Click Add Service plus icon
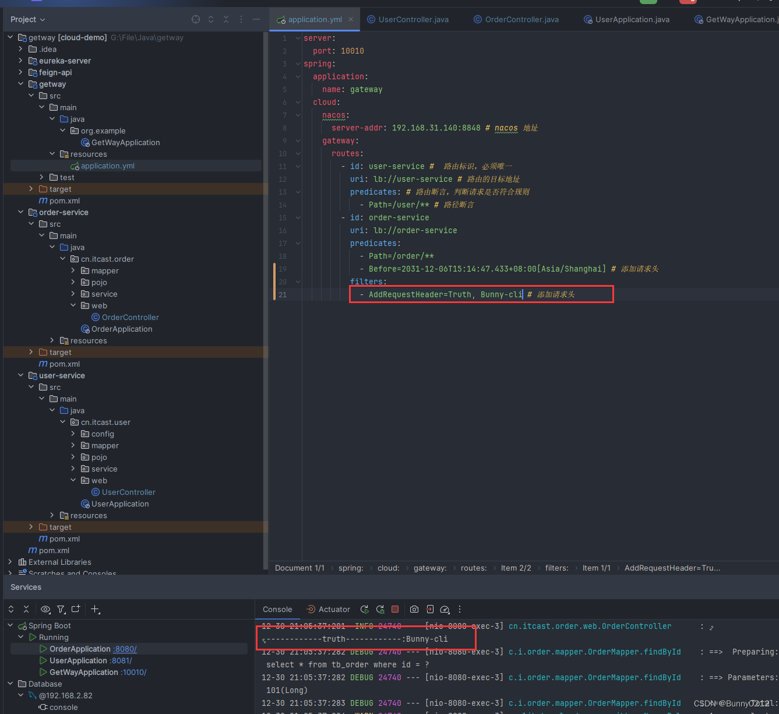779x714 pixels. 96,609
